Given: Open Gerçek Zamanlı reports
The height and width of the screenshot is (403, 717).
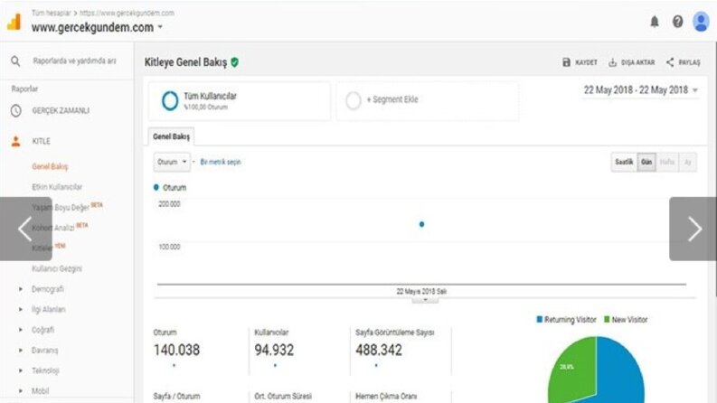Looking at the screenshot, I should [x=61, y=110].
